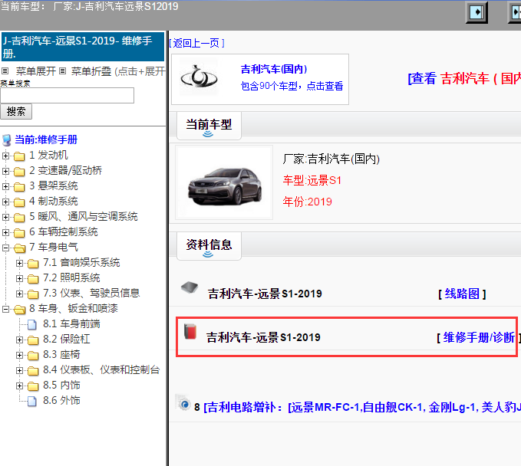The height and width of the screenshot is (466, 521).
Task: Click the 2 变速器/驱动桥 folder icon
Action: [x=19, y=171]
